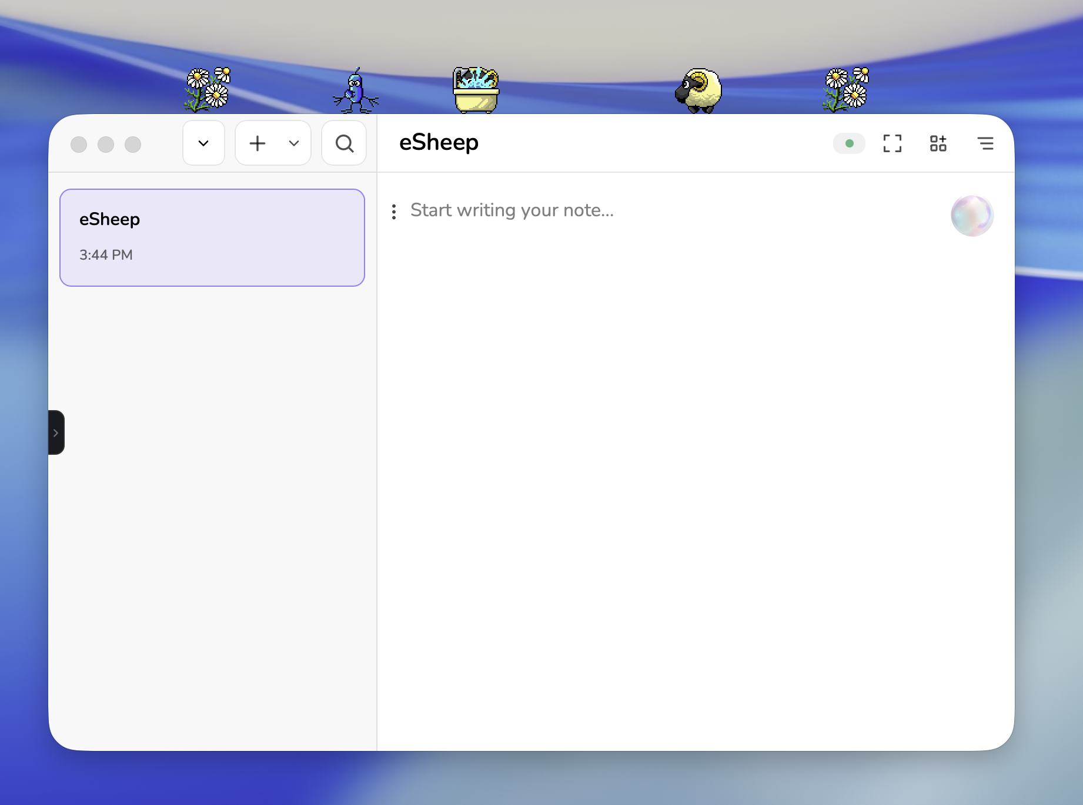Create a new note using the plus icon
This screenshot has height=805, width=1083.
click(257, 143)
